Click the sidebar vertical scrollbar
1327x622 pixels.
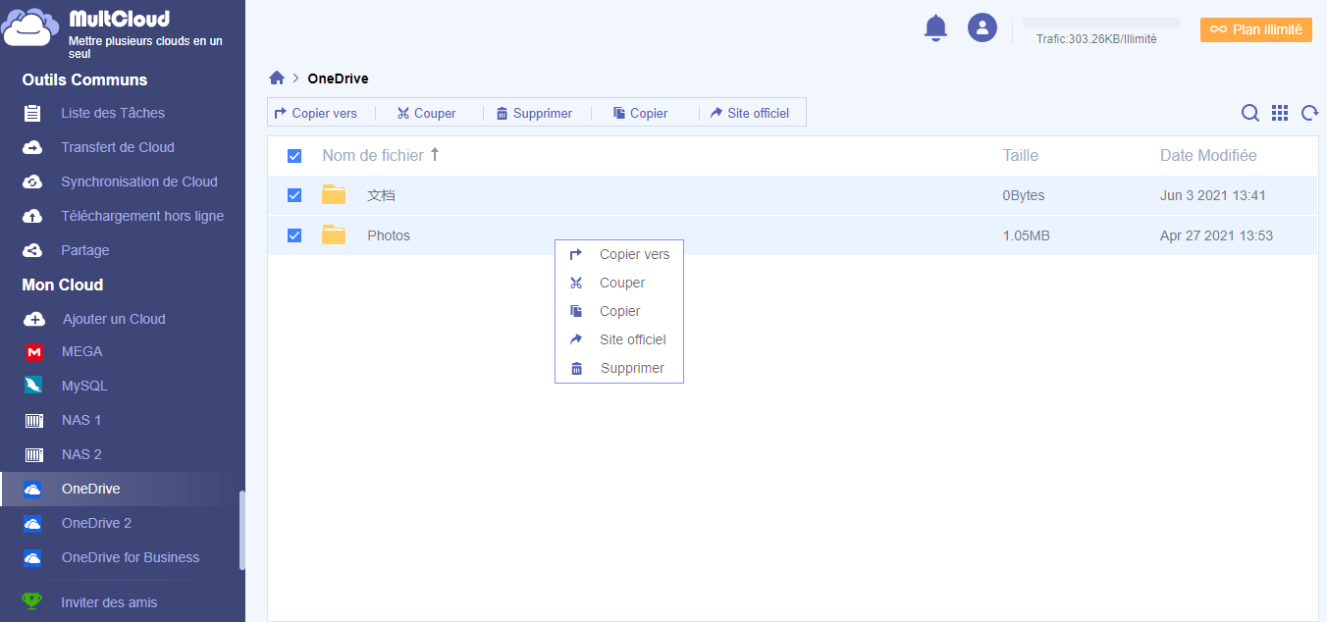coord(242,530)
